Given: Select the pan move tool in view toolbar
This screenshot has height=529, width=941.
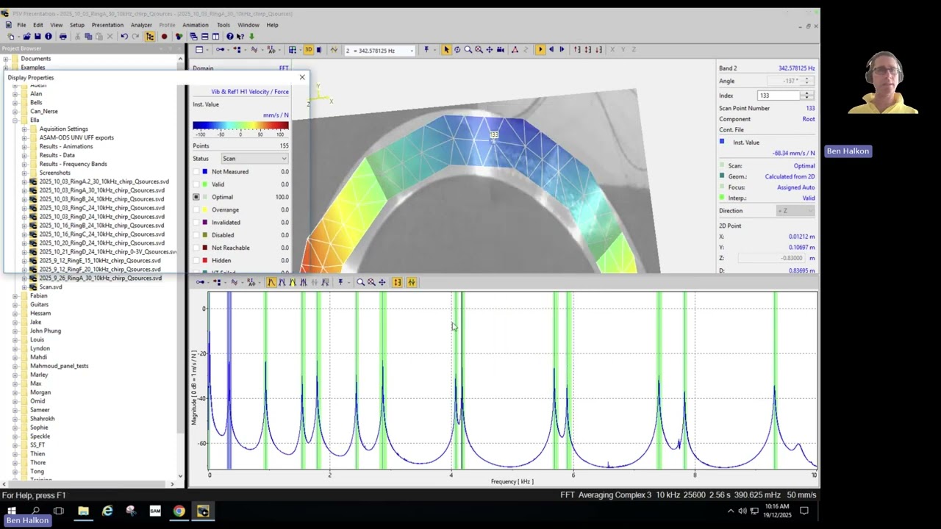Looking at the screenshot, I should (490, 50).
